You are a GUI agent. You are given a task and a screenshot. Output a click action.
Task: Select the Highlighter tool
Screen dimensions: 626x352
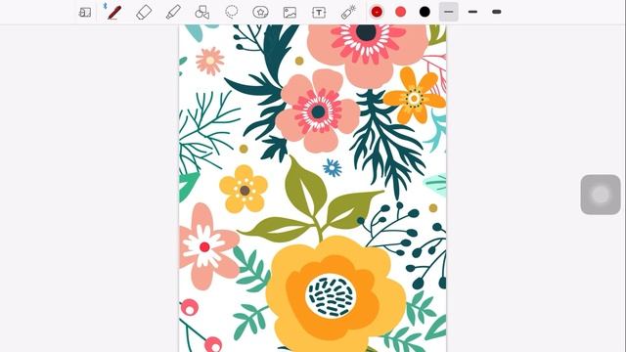(173, 12)
